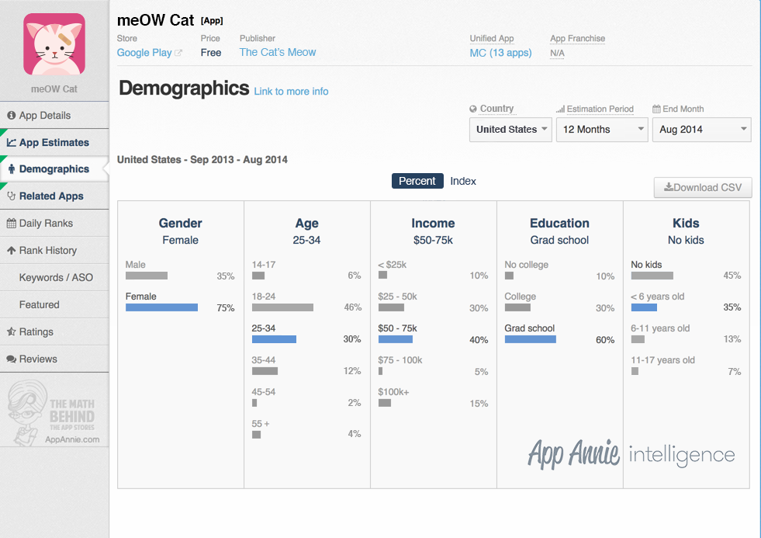761x538 pixels.
Task: Click the Reviews speech bubble icon
Action: [11, 359]
